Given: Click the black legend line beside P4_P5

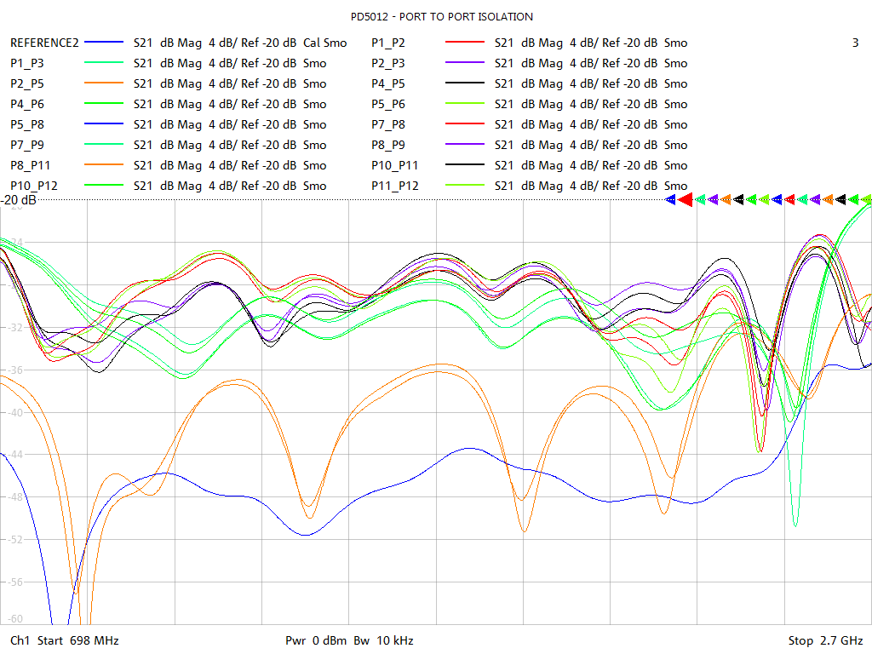Looking at the screenshot, I should [465, 83].
